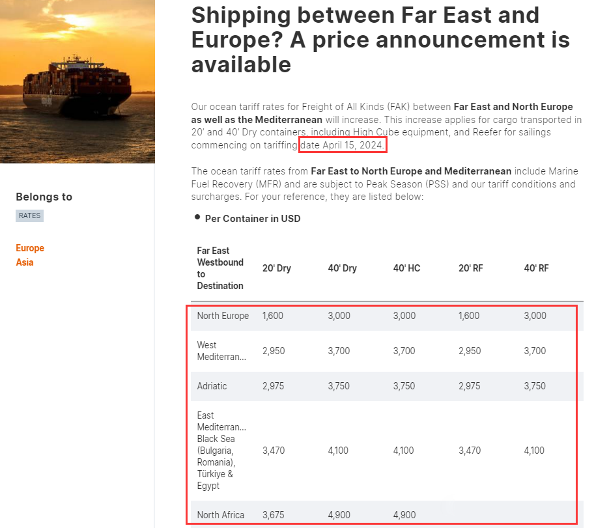
Task: Click the 'Per Container in USD' bullet text
Action: (x=253, y=219)
